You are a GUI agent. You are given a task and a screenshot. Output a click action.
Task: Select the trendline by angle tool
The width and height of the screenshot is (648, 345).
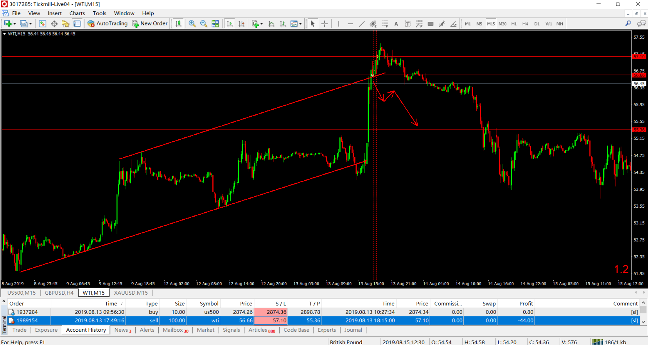pos(454,23)
